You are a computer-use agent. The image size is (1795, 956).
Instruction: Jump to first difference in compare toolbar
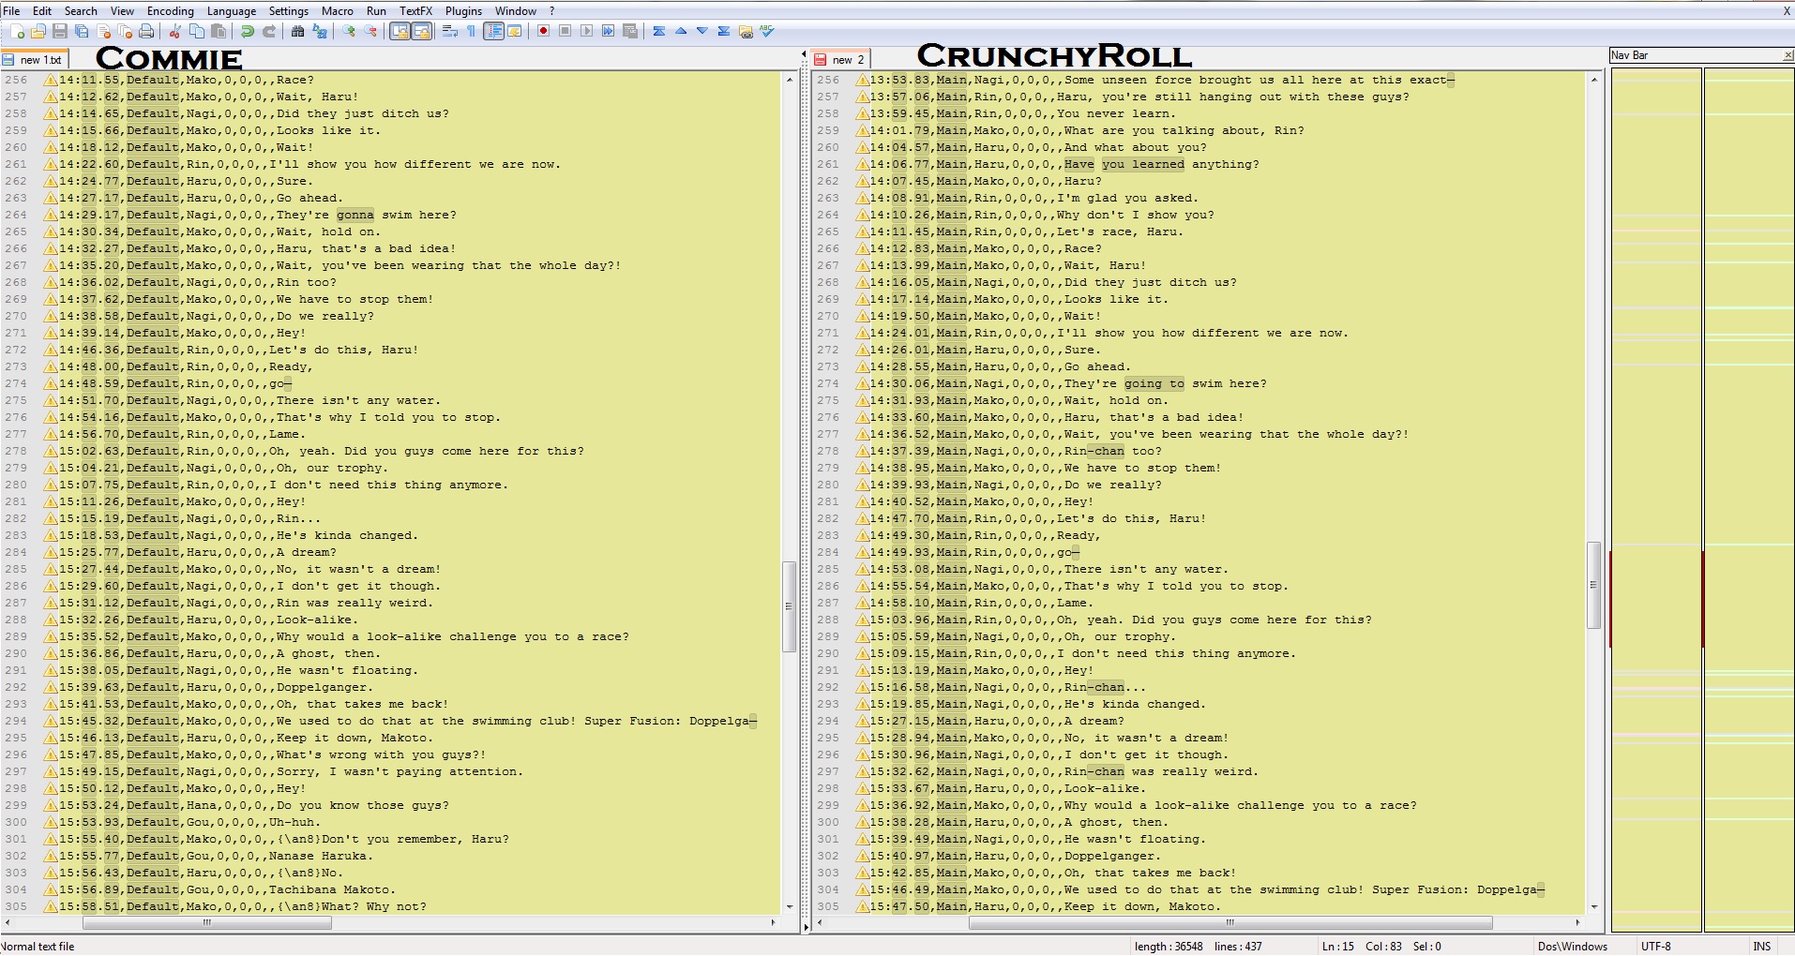pyautogui.click(x=659, y=31)
